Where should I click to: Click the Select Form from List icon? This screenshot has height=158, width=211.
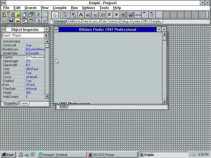31,14
